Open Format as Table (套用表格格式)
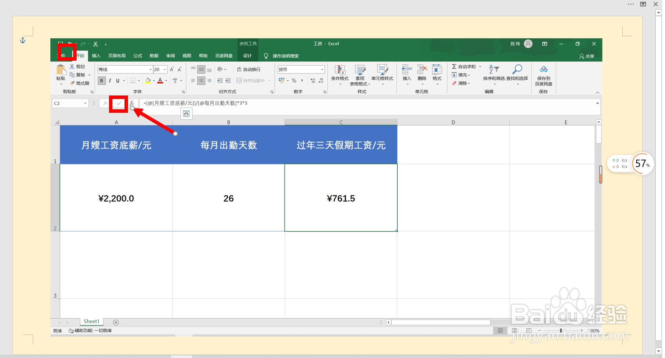This screenshot has height=358, width=665. [360, 75]
